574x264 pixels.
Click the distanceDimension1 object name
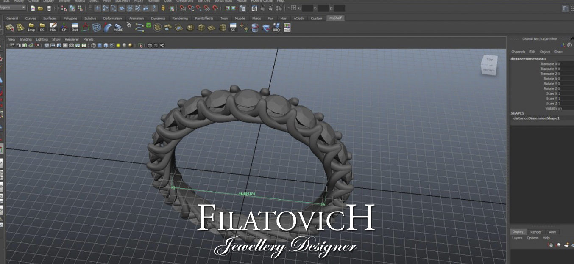tap(528, 59)
